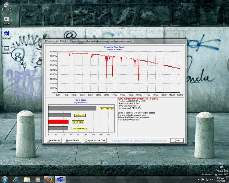Open the Windows Start orb
This screenshot has height=183, width=229.
pyautogui.click(x=5, y=179)
